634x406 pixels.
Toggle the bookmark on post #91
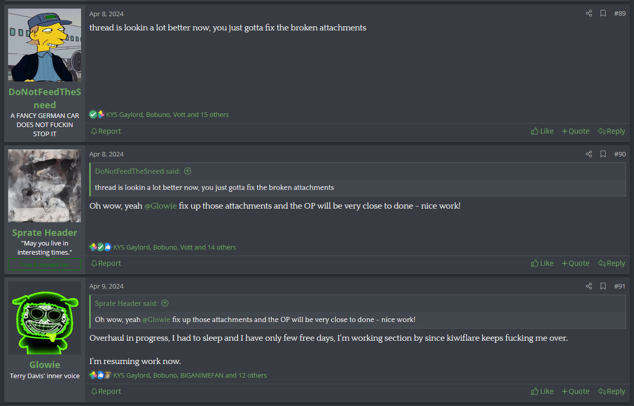tap(603, 286)
